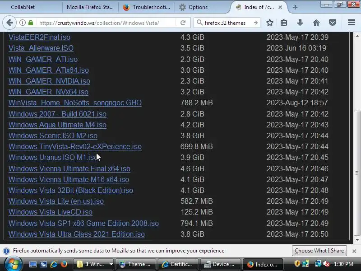Image resolution: width=361 pixels, height=271 pixels.
Task: Click Show Desktop quick launch icon
Action: tap(32, 264)
